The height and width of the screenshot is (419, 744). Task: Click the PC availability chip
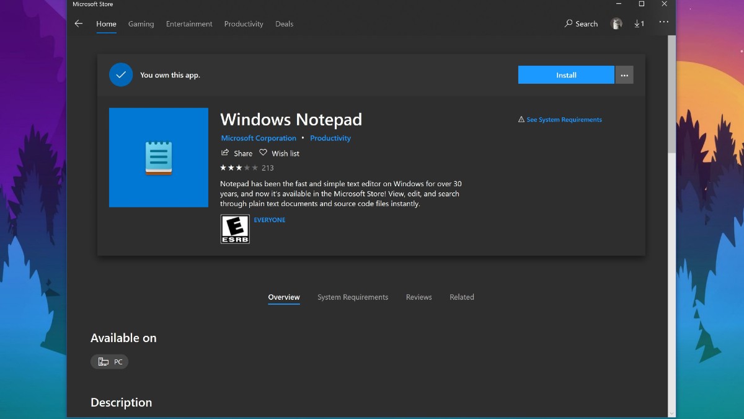click(x=109, y=362)
